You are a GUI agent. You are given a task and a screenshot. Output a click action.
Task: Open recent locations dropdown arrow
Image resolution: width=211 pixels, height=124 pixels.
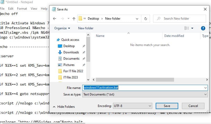click(68, 19)
